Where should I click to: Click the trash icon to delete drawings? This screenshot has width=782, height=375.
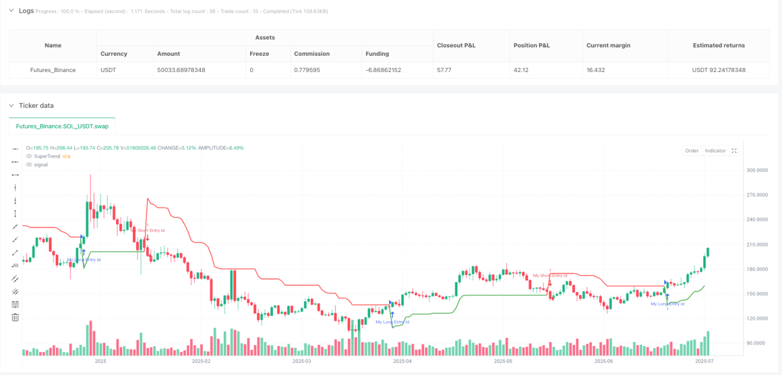[16, 317]
